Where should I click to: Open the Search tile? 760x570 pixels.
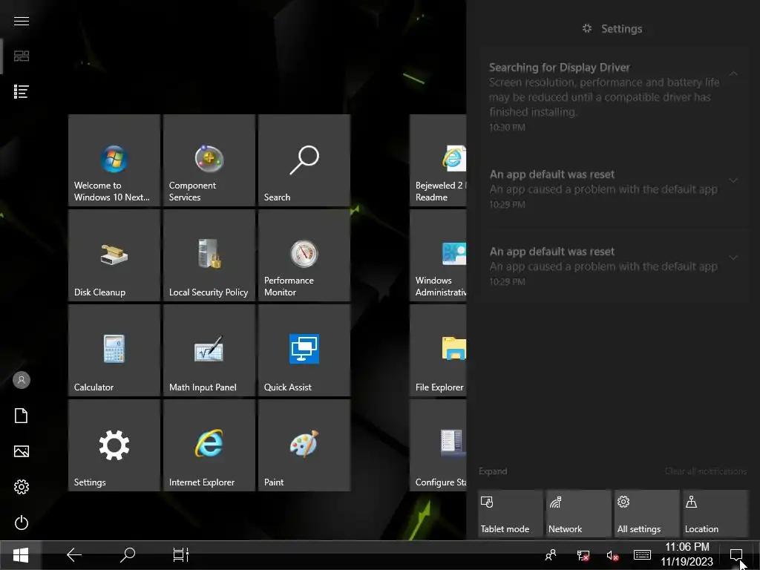[304, 160]
